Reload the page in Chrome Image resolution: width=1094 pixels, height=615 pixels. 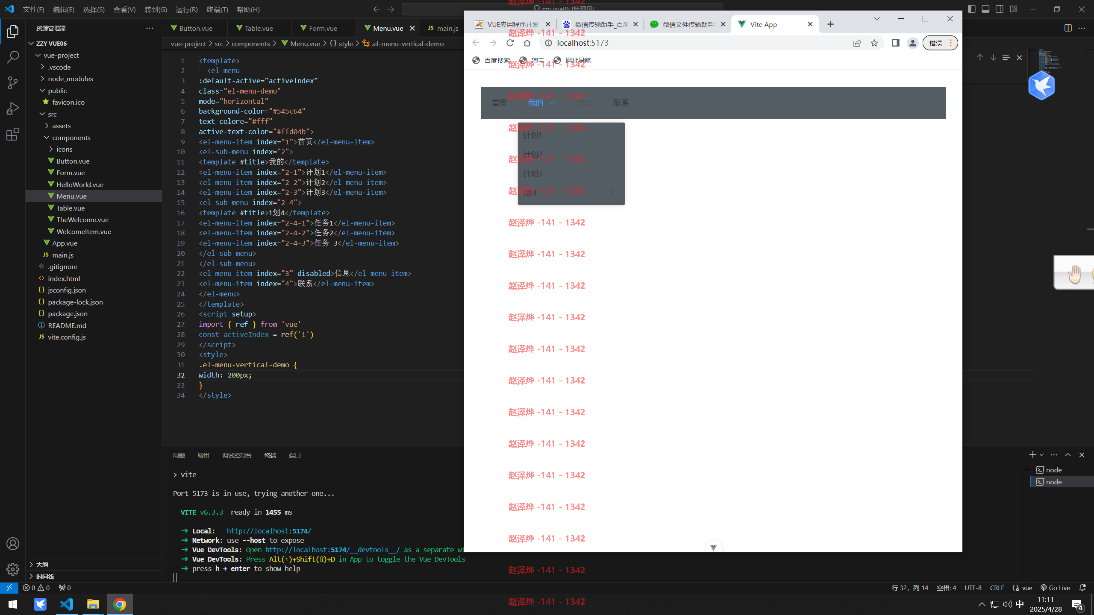pos(510,43)
